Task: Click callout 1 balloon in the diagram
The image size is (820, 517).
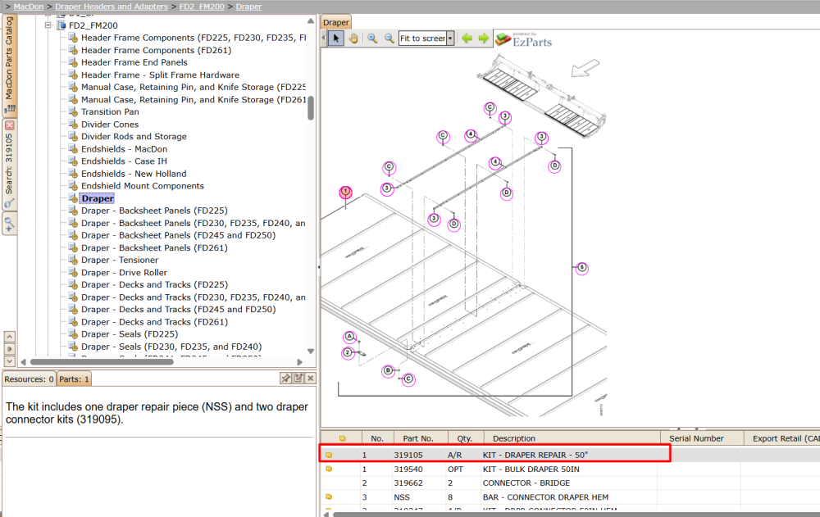Action: click(x=346, y=193)
